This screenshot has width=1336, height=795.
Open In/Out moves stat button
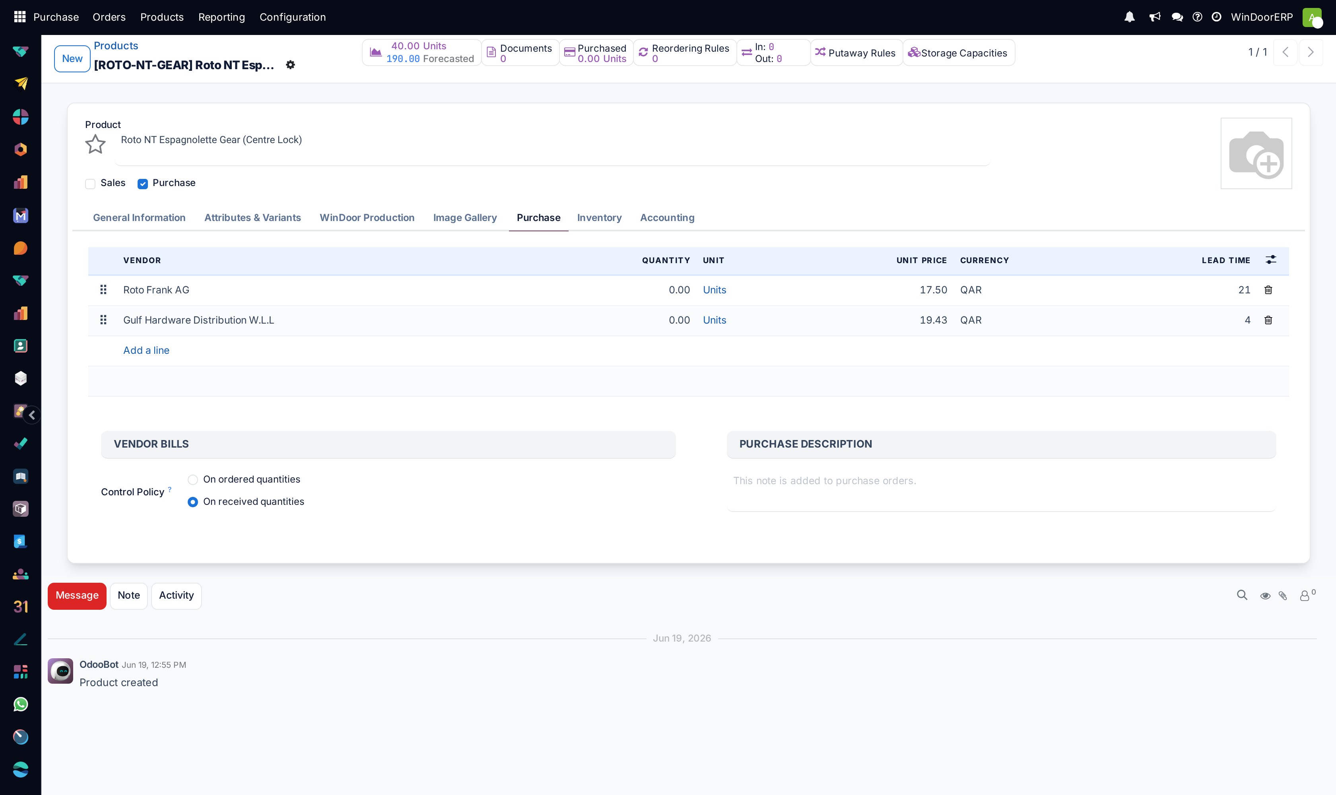click(x=773, y=52)
